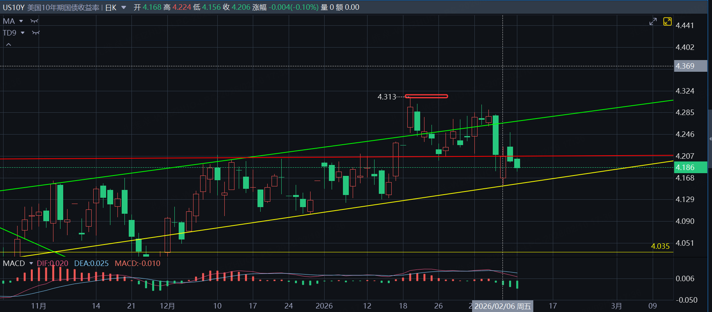Click the 2026/02/06 周五 date label

click(x=502, y=306)
